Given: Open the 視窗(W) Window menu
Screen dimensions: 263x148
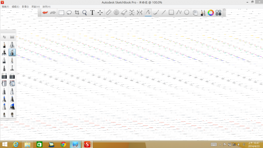Looking at the screenshot, I should 36,7.
